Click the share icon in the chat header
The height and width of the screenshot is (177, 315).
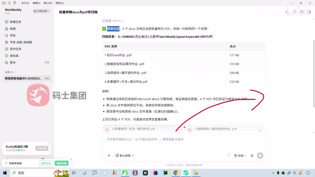[x=294, y=12]
